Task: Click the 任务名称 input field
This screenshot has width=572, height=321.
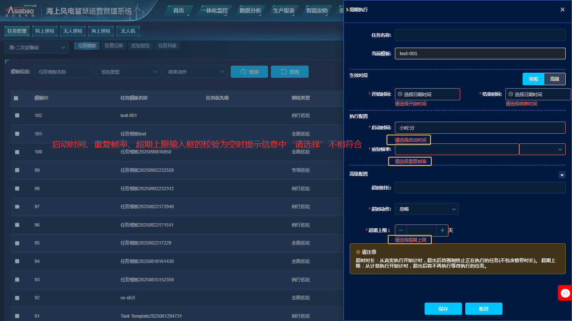Action: pyautogui.click(x=480, y=35)
